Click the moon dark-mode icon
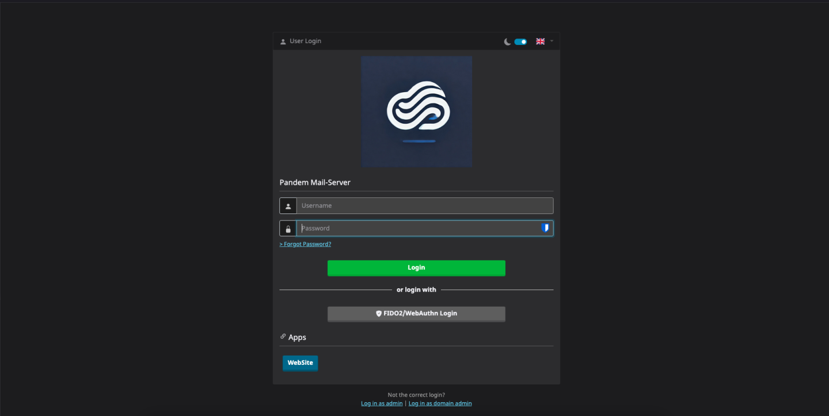Screen dimensions: 829x416 pos(507,41)
